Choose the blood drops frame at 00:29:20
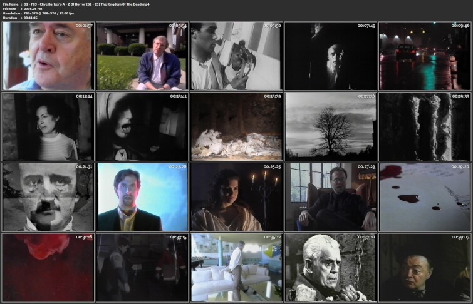 tap(425, 197)
